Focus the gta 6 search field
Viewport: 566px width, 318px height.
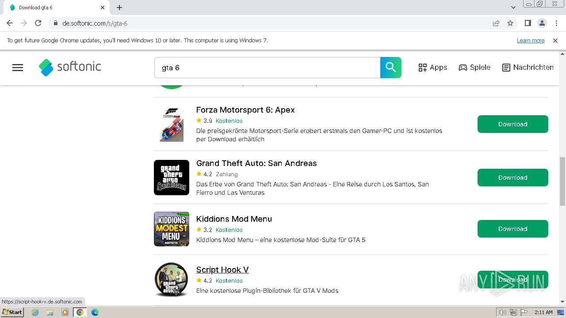tap(267, 68)
